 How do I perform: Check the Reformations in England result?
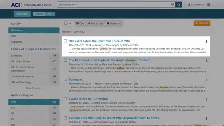click(x=65, y=60)
